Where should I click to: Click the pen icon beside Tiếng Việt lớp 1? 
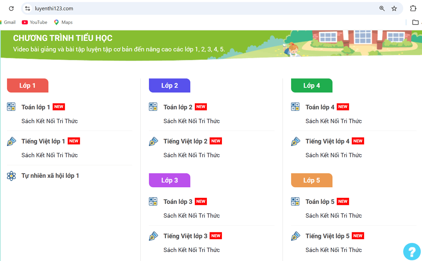pyautogui.click(x=11, y=141)
